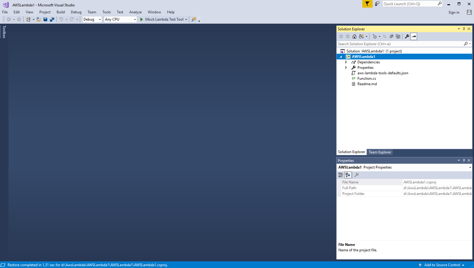Toggle auto-hide pin for Properties panel
Screen dimensions: 474x268
click(x=464, y=160)
